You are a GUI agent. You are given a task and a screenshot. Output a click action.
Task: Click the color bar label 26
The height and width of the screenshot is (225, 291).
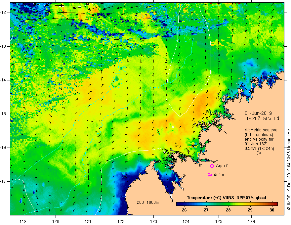(x=184, y=210)
